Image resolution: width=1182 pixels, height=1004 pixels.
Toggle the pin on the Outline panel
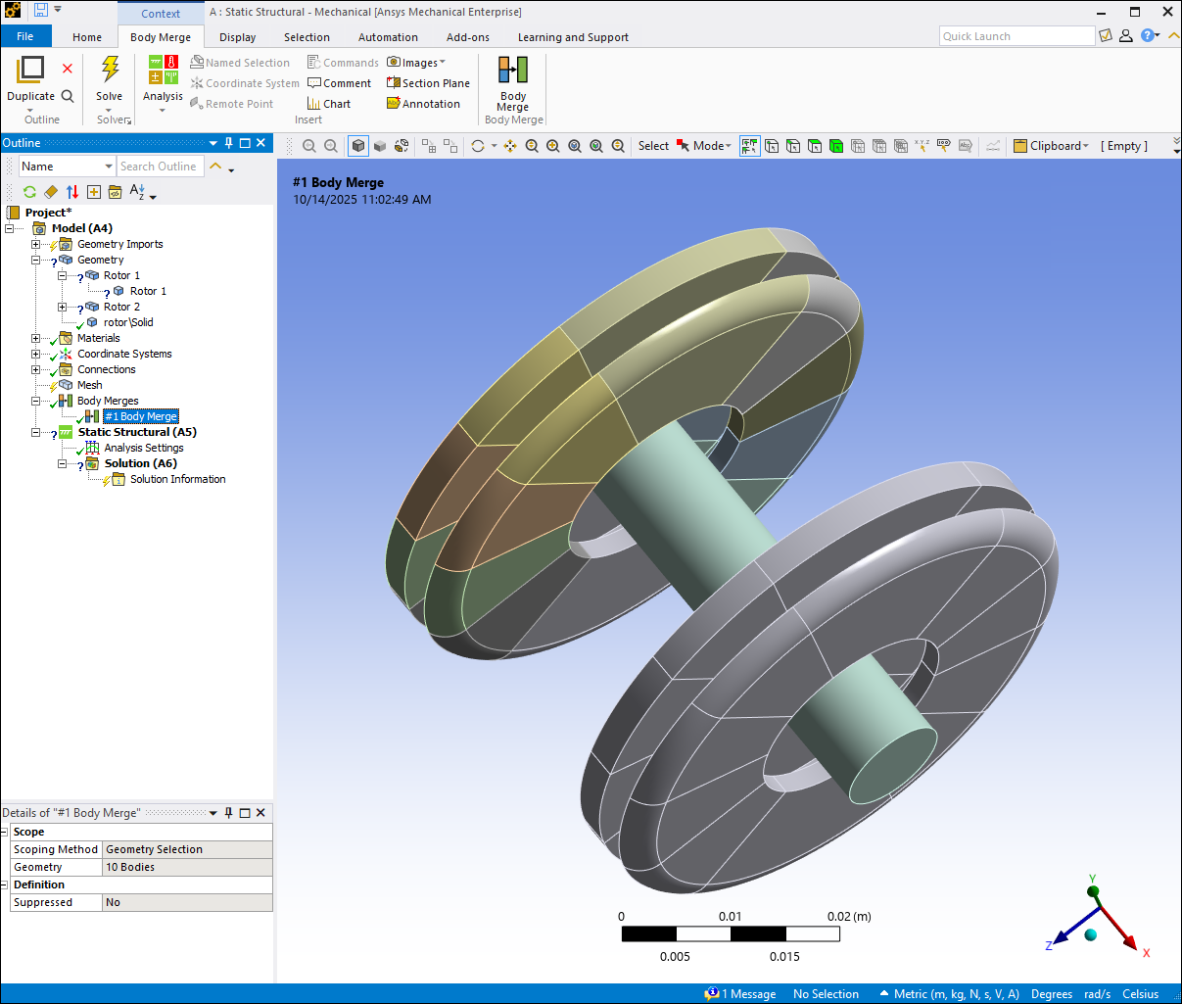pyautogui.click(x=229, y=143)
